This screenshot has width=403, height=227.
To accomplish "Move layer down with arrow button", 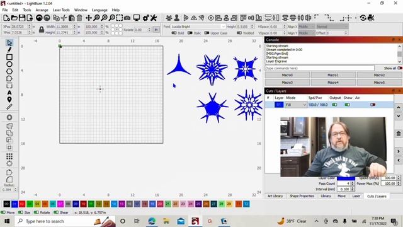I will [x=399, y=116].
